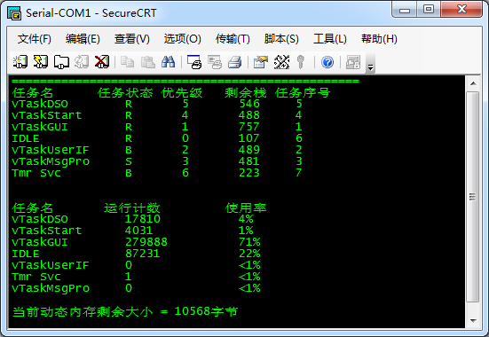Open the 传输(T) menu

pos(233,39)
